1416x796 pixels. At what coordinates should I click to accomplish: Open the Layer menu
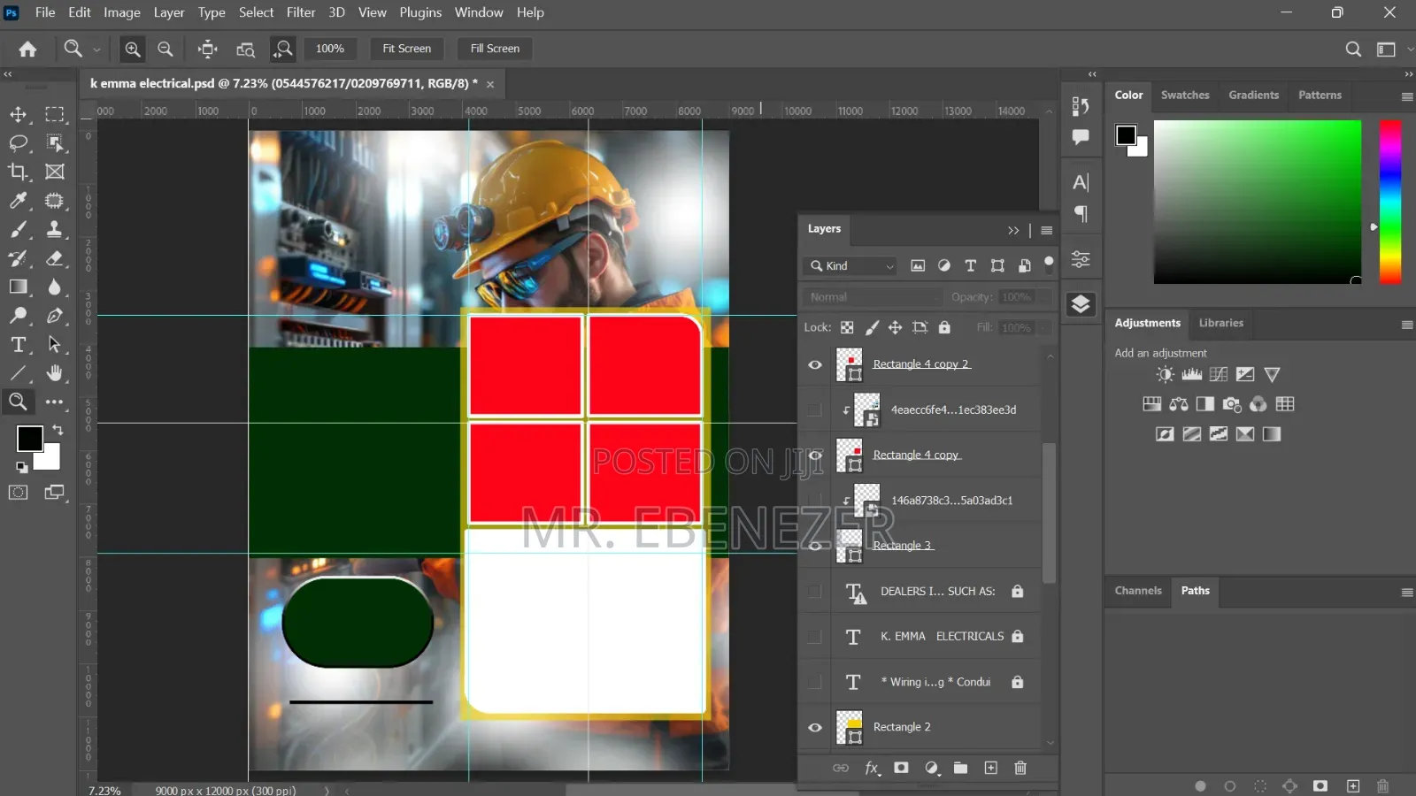click(x=168, y=12)
